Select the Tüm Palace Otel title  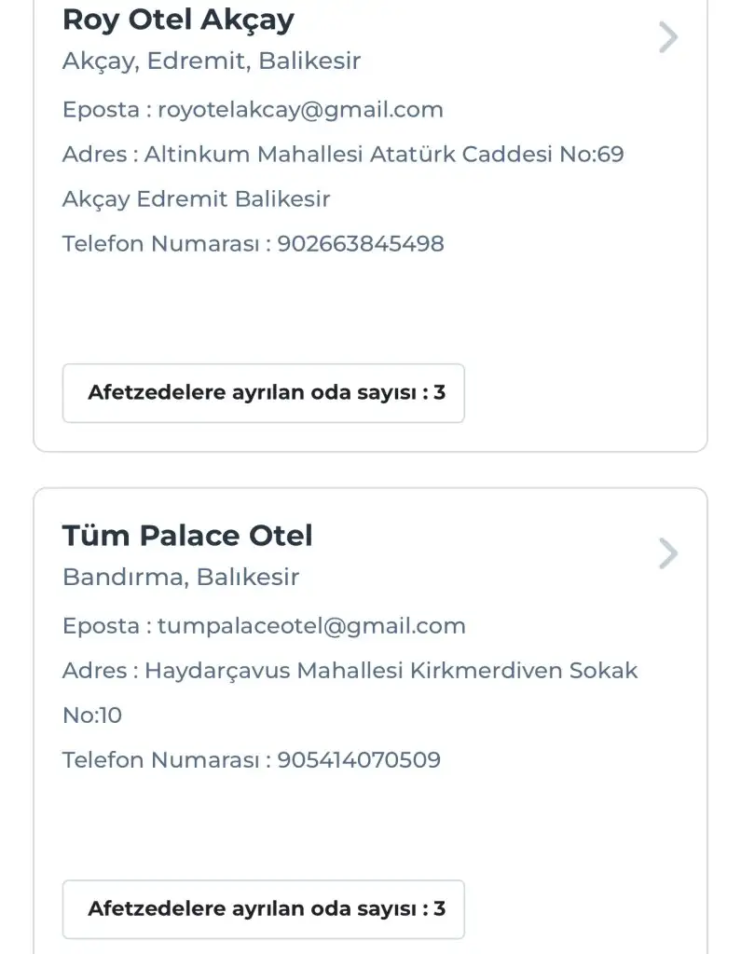click(x=187, y=536)
